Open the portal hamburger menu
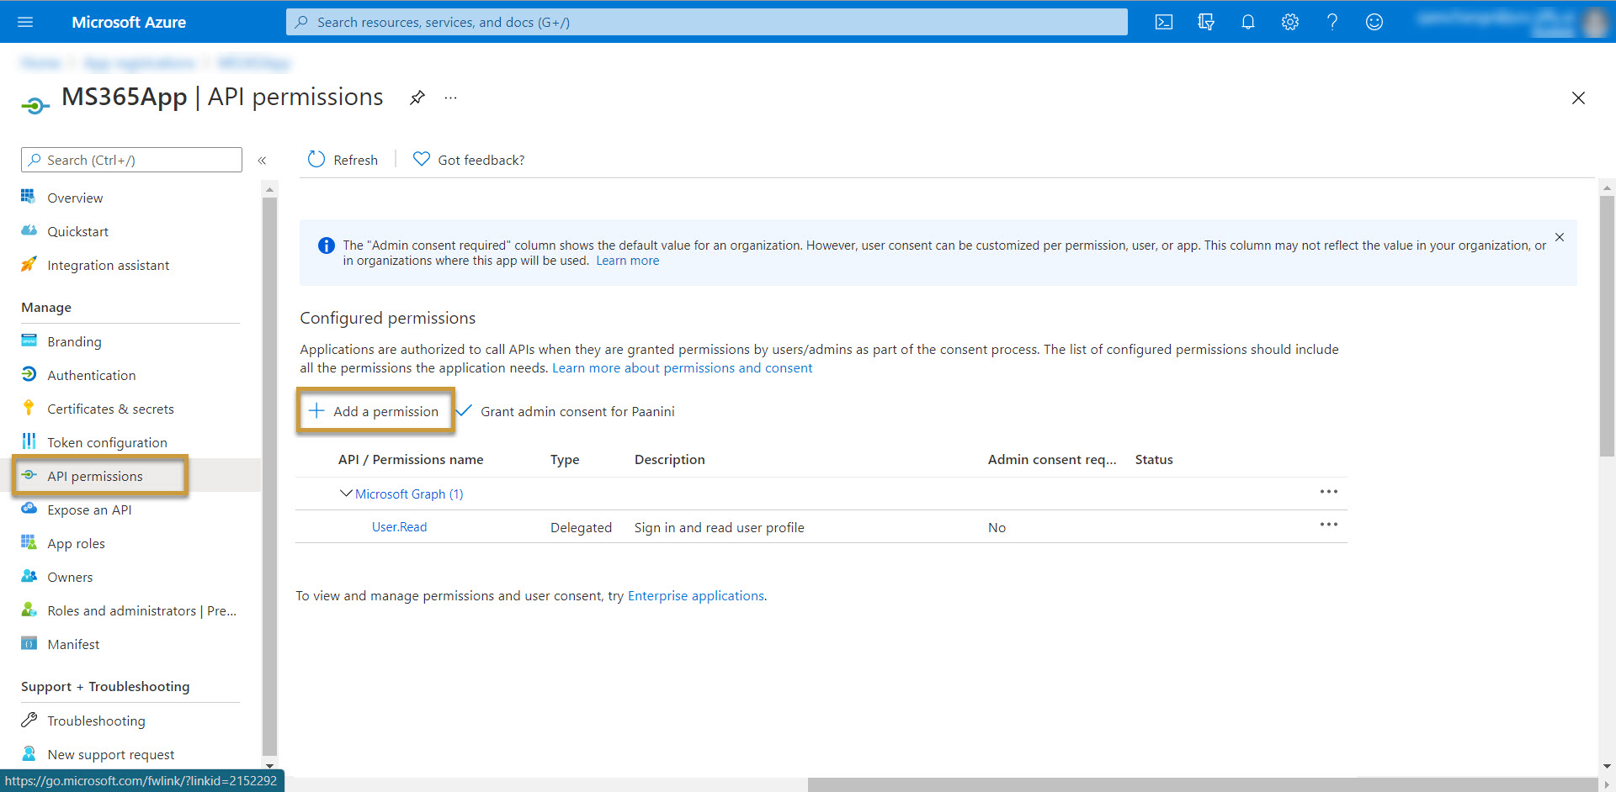Screen dimensions: 1616x792 24,22
